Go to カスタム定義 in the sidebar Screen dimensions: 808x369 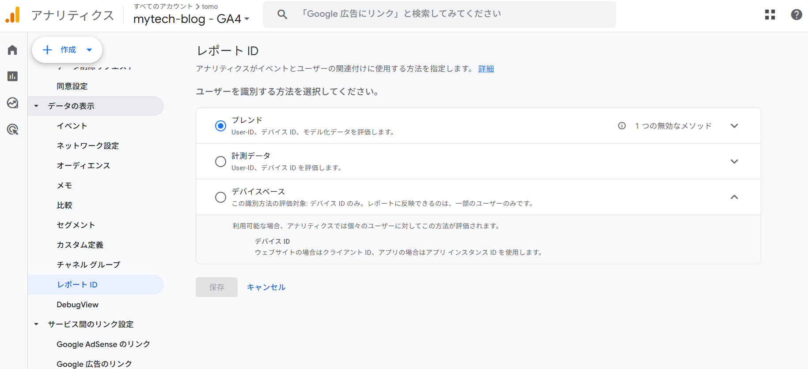(x=80, y=245)
